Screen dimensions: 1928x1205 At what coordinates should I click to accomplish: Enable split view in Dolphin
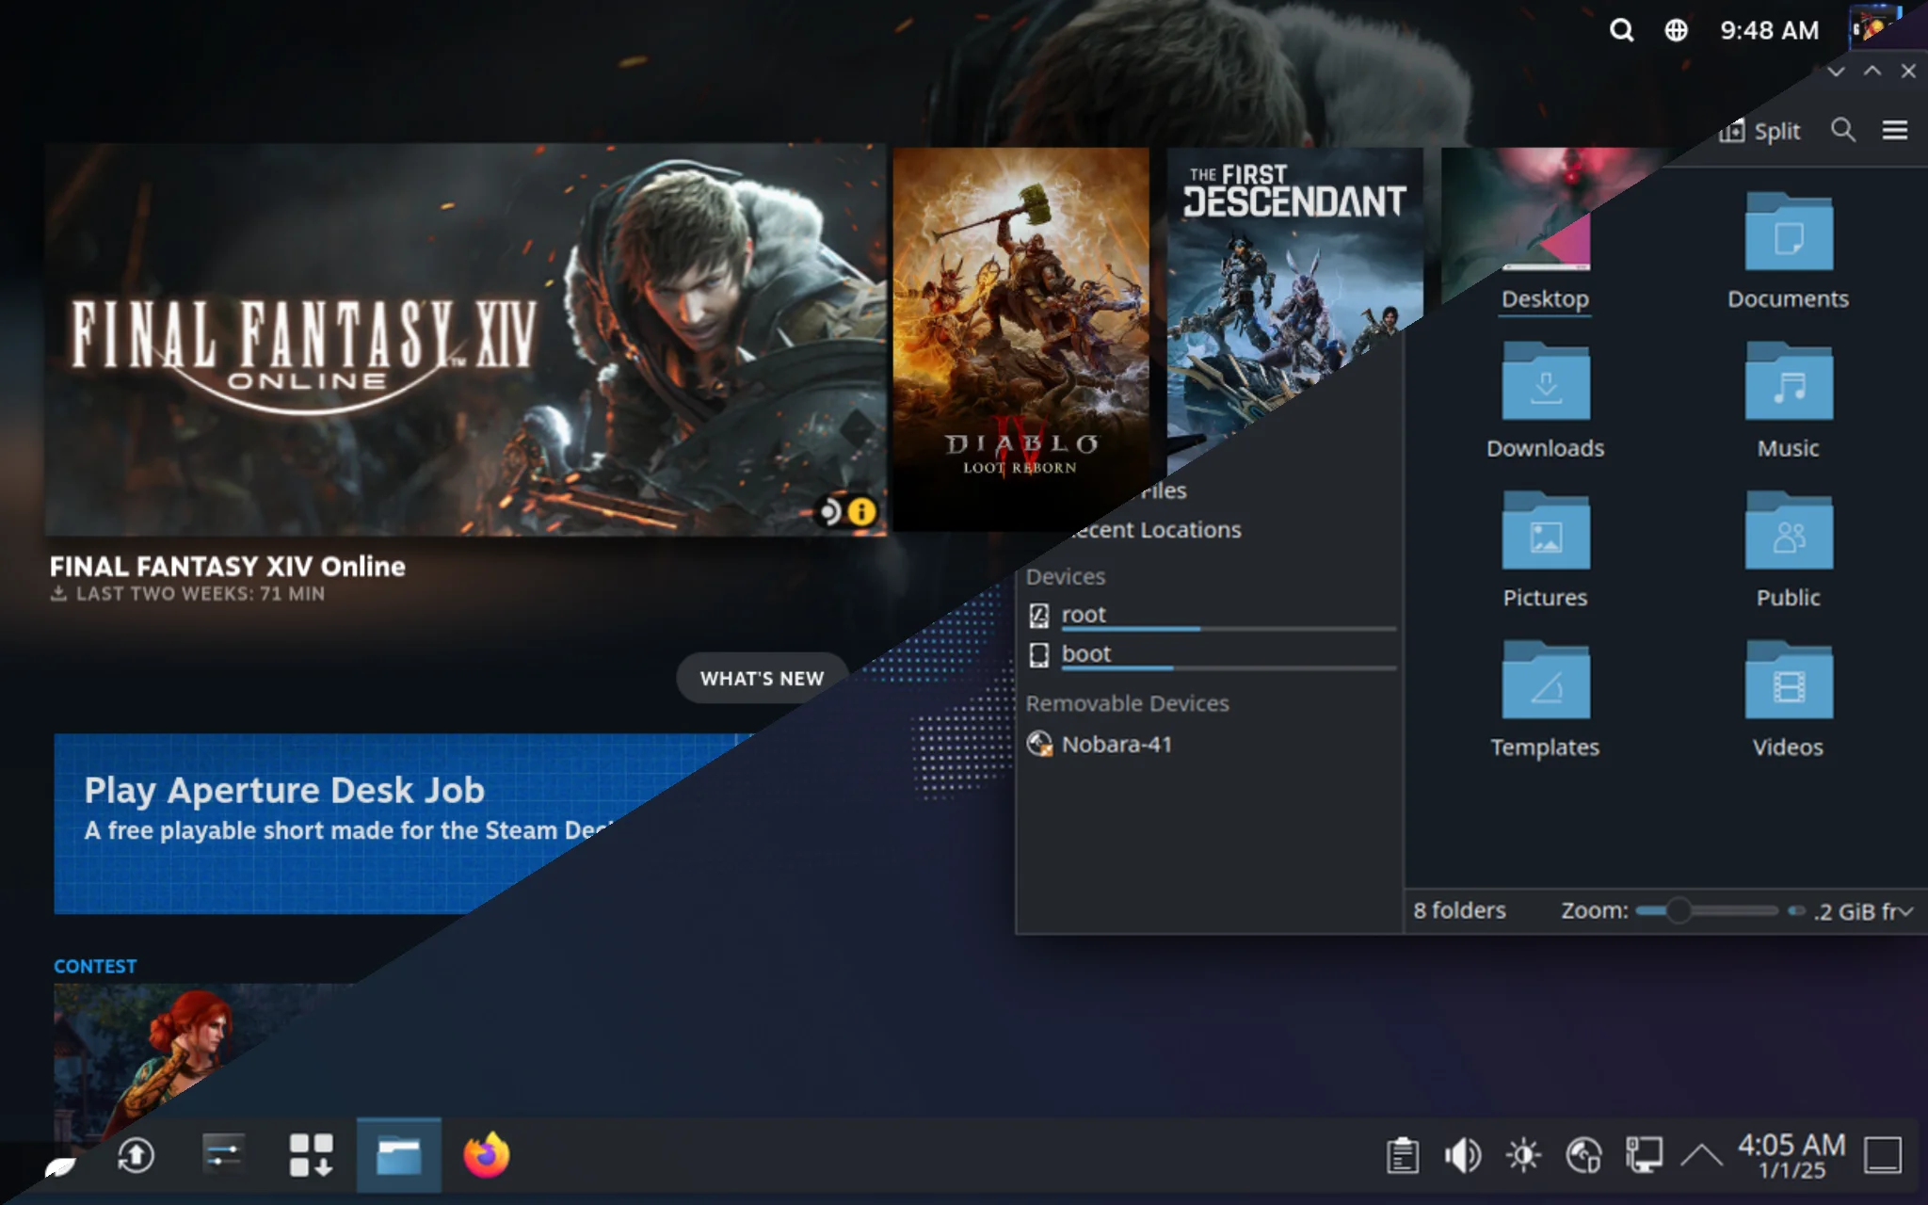[1759, 131]
